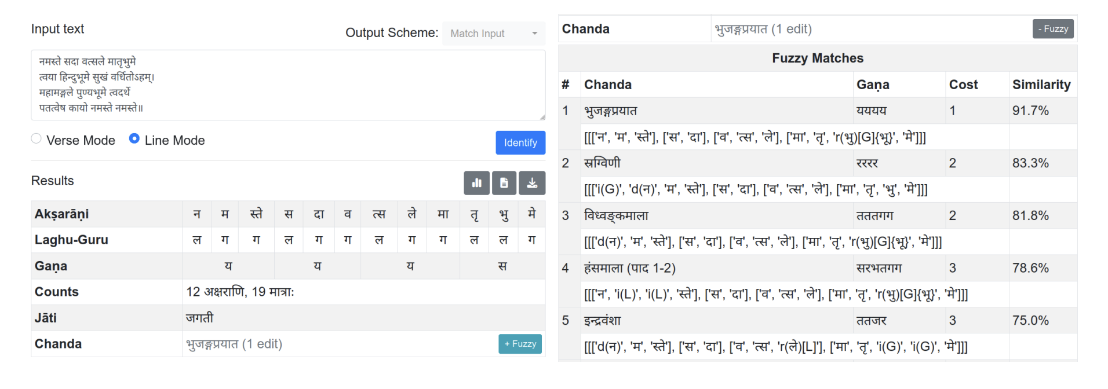Image resolution: width=1108 pixels, height=389 pixels.
Task: Select the Verse Mode radio button
Action: (x=37, y=138)
